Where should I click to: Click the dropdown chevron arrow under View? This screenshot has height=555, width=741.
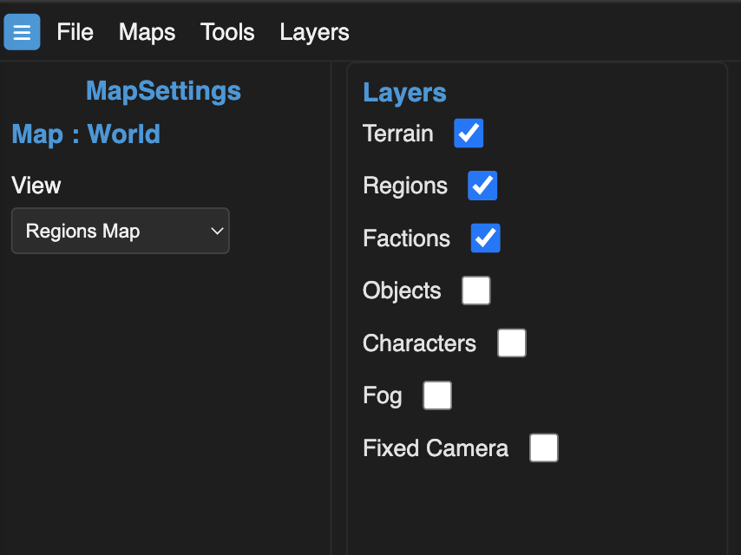[217, 231]
